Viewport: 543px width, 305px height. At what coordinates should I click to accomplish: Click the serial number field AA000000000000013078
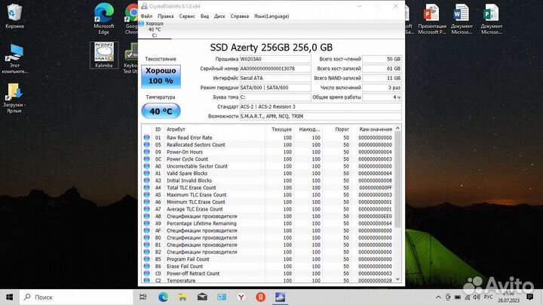[x=275, y=69]
